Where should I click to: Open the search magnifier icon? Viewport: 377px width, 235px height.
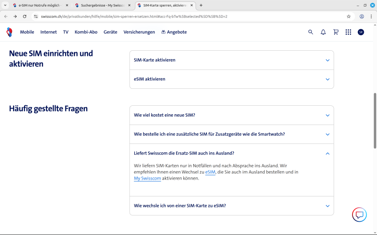[311, 32]
